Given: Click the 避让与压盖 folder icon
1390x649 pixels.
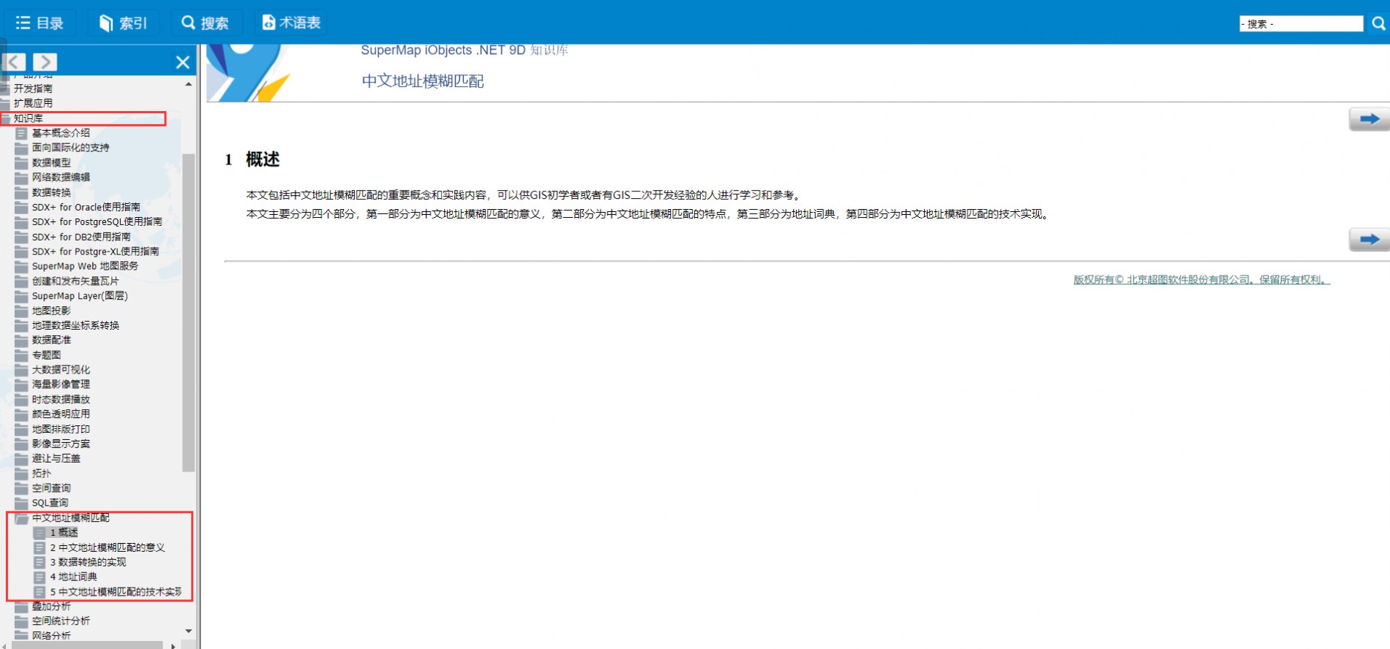Looking at the screenshot, I should 21,459.
